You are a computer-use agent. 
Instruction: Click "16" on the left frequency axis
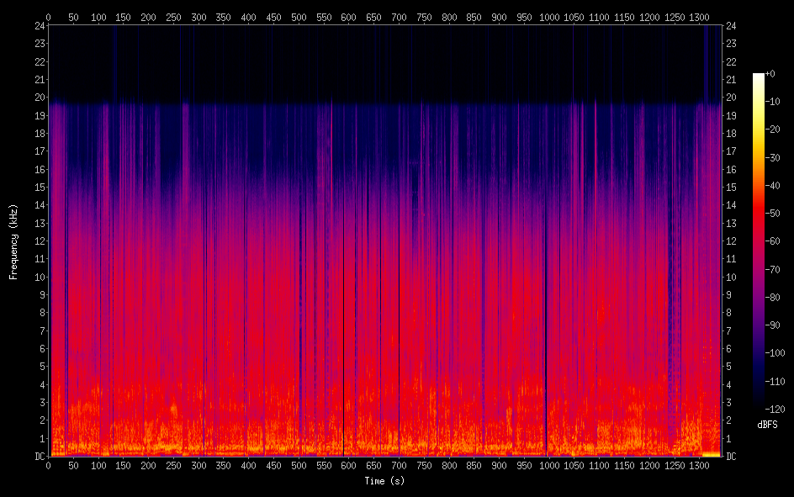(x=40, y=170)
